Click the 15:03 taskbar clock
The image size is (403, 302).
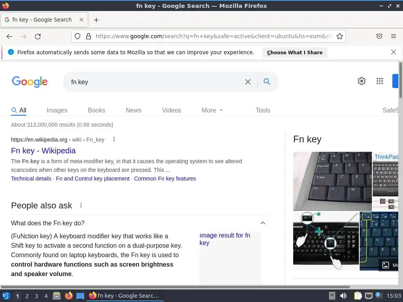tap(394, 296)
